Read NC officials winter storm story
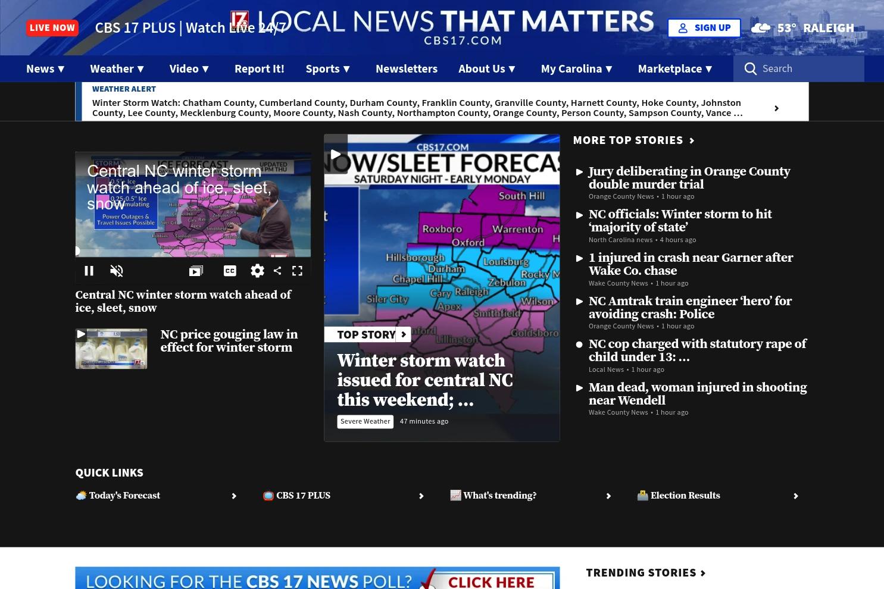 click(680, 221)
